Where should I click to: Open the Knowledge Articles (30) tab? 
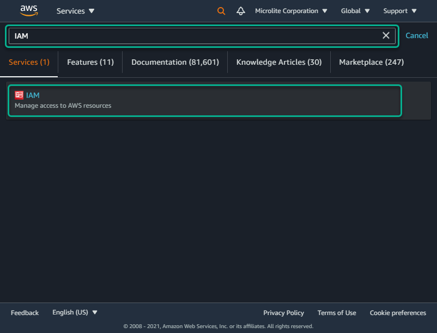(x=279, y=62)
